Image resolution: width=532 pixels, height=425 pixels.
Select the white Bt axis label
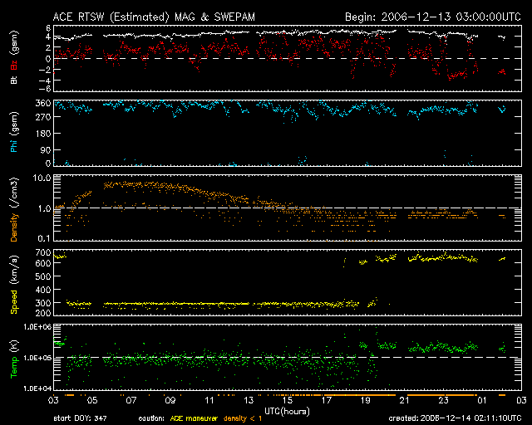point(14,81)
